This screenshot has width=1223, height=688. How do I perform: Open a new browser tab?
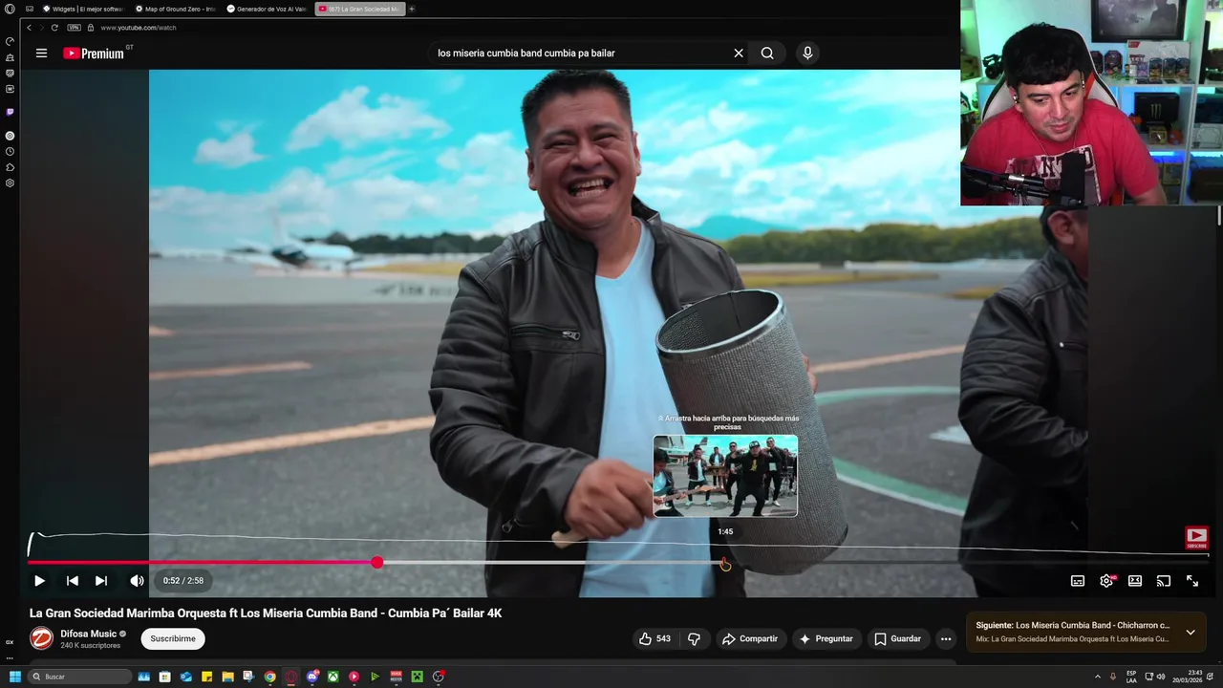(412, 9)
